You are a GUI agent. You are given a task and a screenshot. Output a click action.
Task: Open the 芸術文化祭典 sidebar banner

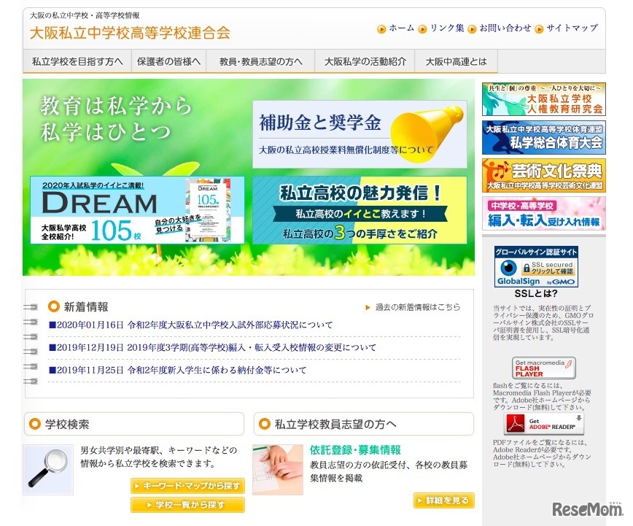[544, 175]
